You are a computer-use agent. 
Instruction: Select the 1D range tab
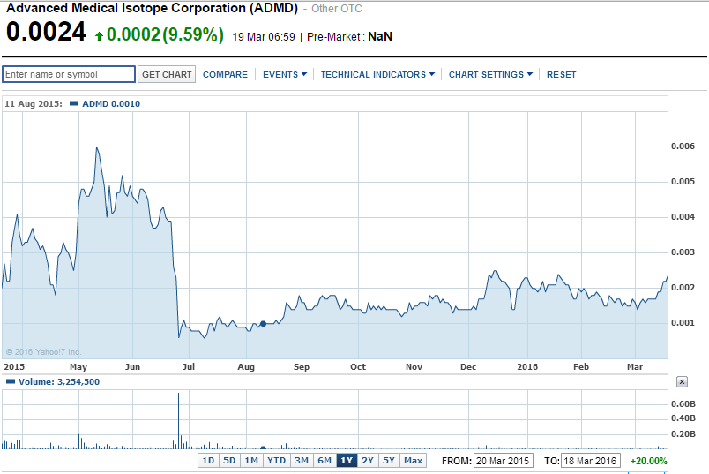(x=208, y=461)
